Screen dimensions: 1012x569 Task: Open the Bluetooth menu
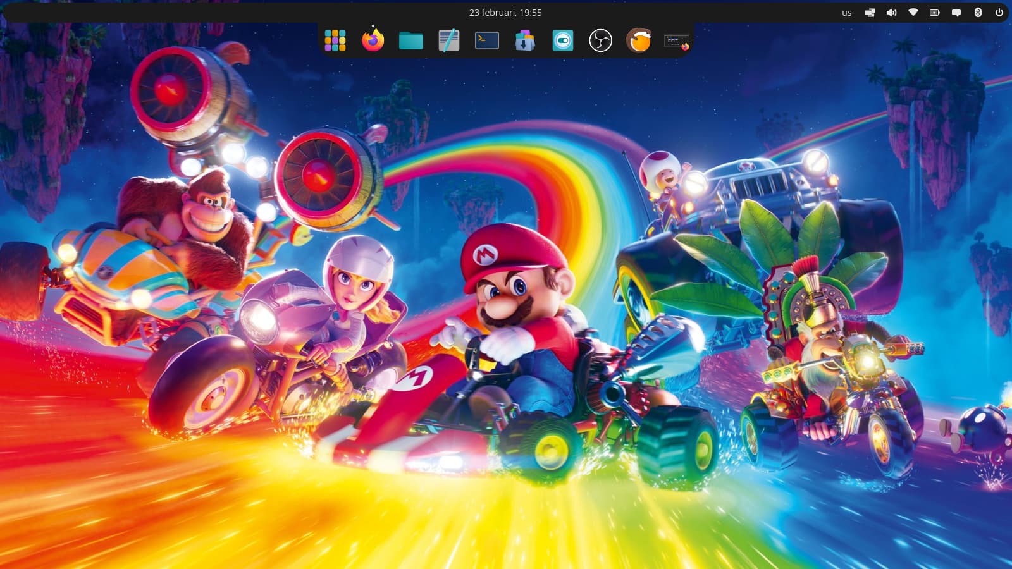978,13
